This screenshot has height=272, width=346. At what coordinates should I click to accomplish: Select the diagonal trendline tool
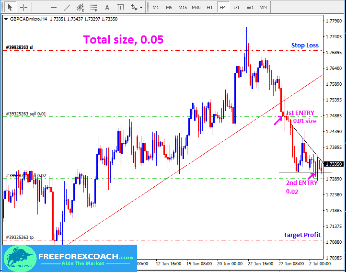coord(67,7)
